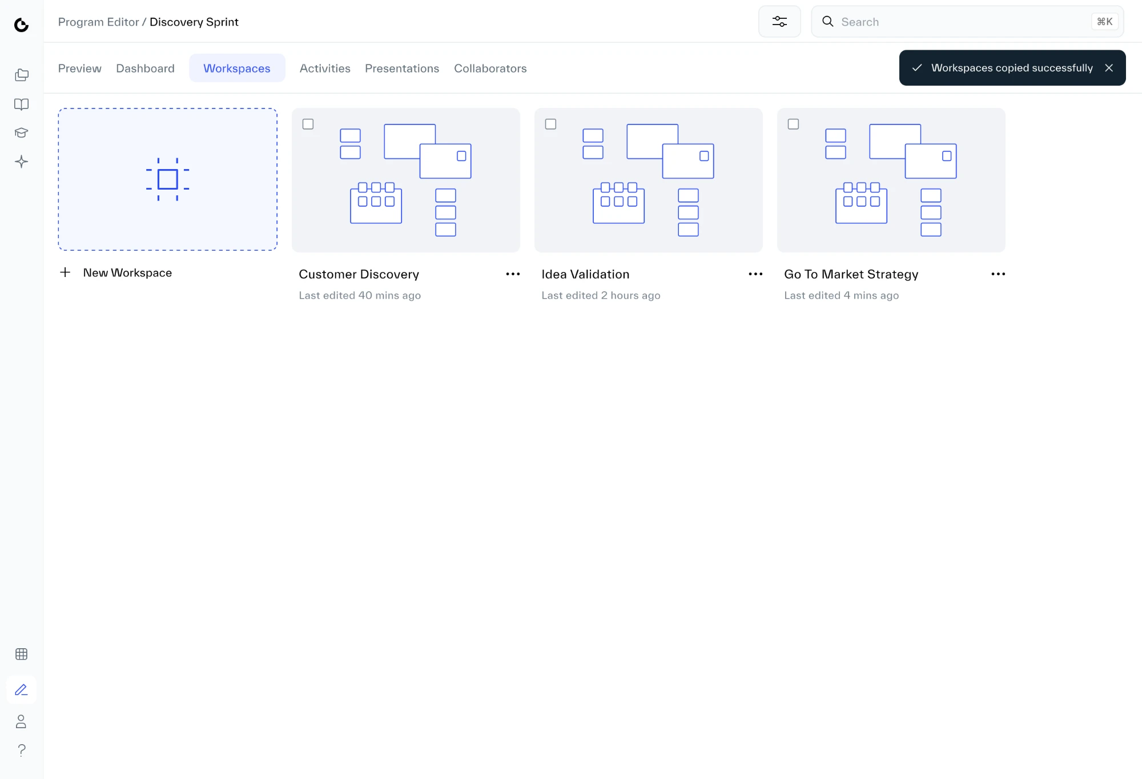Viewport: 1142px width, 779px height.
Task: Select the Idea Validation workspace checkbox
Action: click(550, 124)
